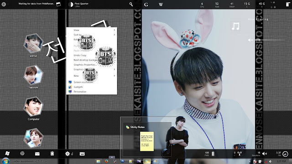Expand the New submenu arrow
This screenshot has width=292, height=164.
tap(115, 76)
